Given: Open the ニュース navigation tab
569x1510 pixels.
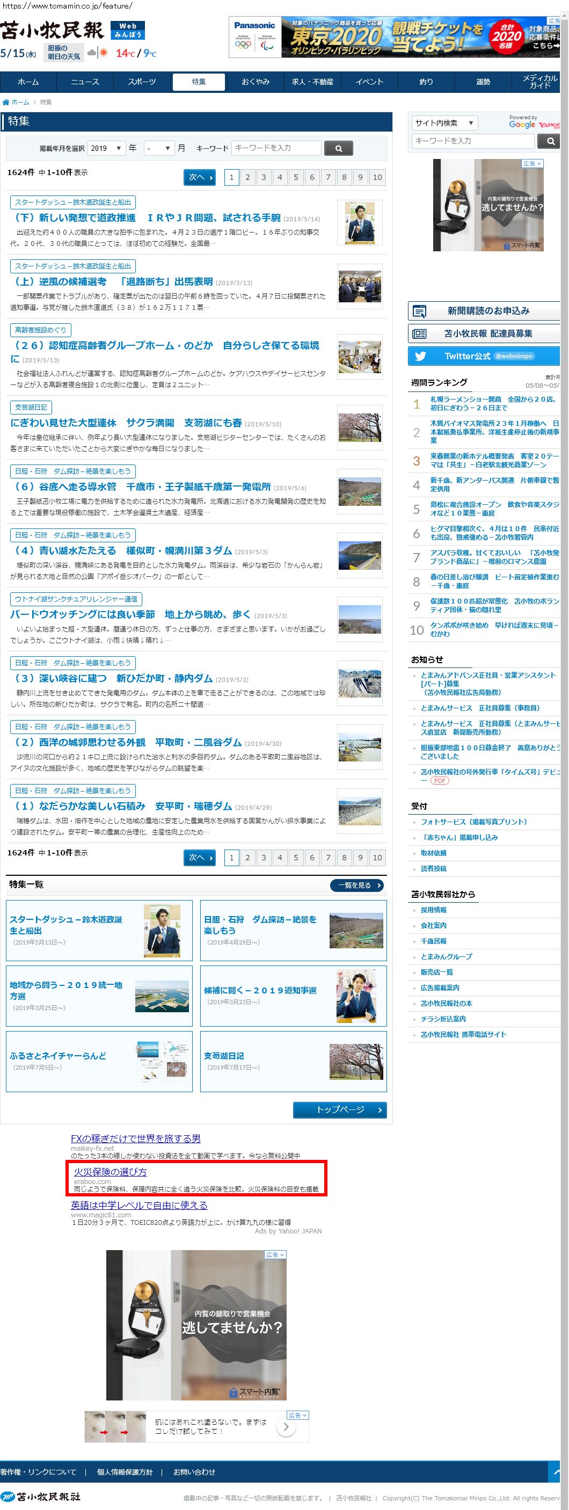Looking at the screenshot, I should point(85,82).
